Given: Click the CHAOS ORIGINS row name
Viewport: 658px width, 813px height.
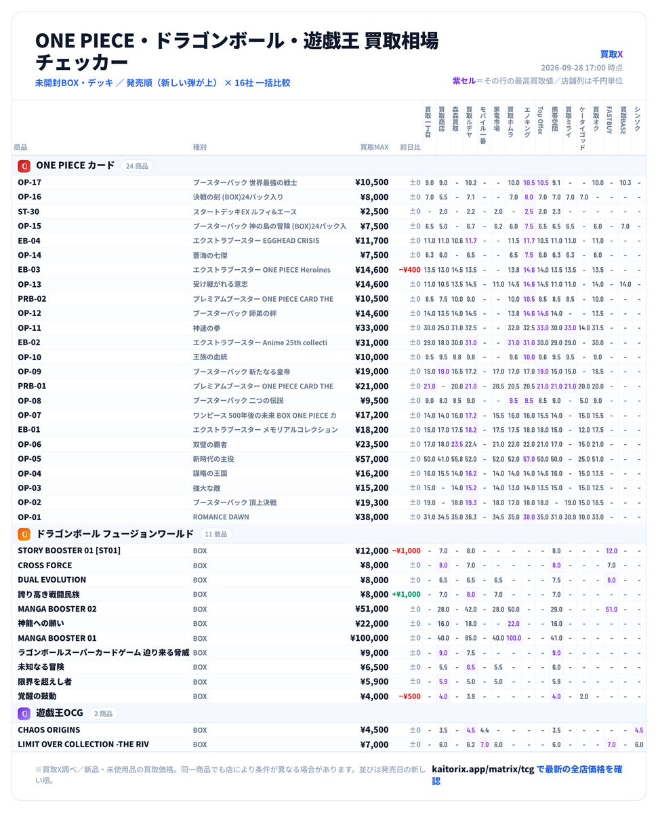Looking at the screenshot, I should pos(49,730).
